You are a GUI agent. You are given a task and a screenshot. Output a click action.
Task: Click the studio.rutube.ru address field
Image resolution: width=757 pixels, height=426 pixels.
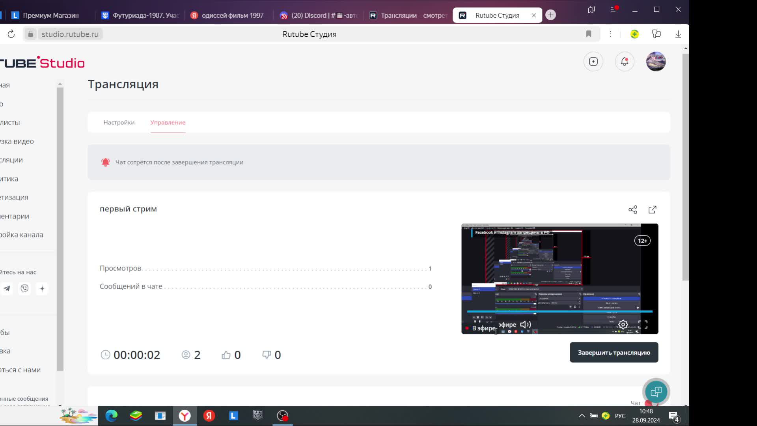click(x=70, y=34)
